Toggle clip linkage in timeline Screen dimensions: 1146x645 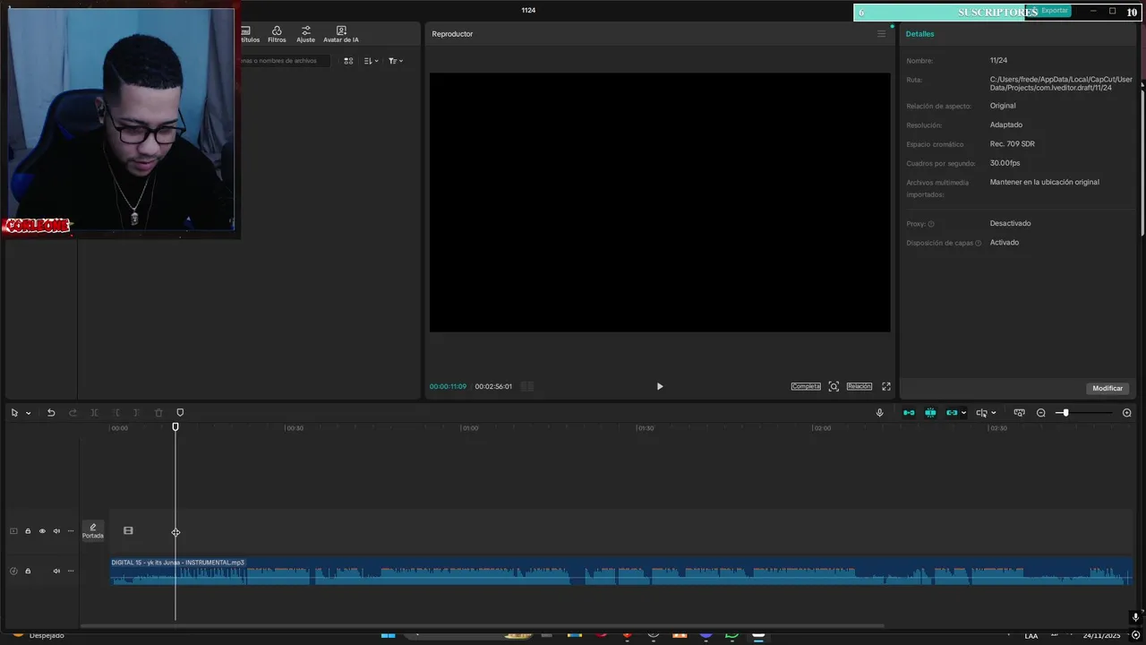point(952,413)
